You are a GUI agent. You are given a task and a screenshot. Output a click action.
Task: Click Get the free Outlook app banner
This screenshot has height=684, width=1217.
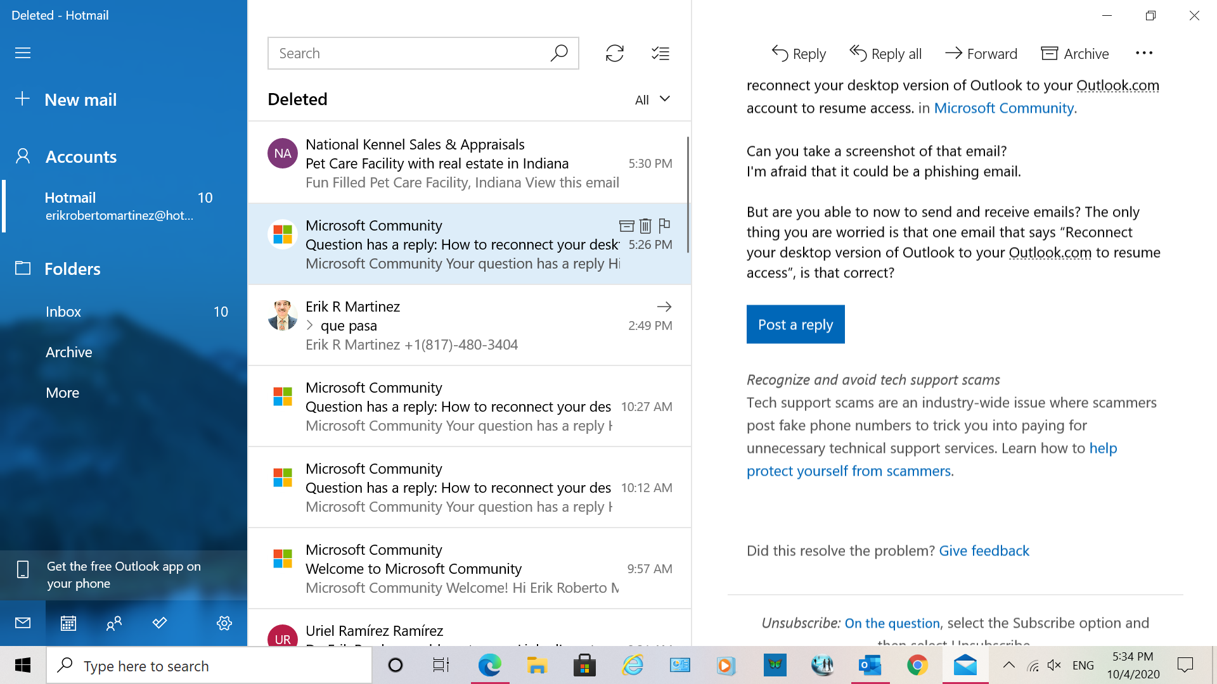coord(124,575)
